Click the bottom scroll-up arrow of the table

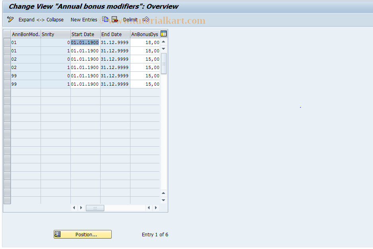(x=163, y=193)
